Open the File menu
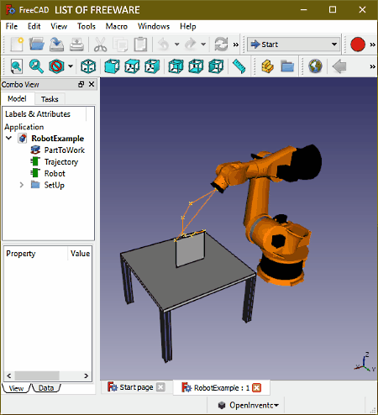Image resolution: width=378 pixels, height=415 pixels. coord(12,26)
